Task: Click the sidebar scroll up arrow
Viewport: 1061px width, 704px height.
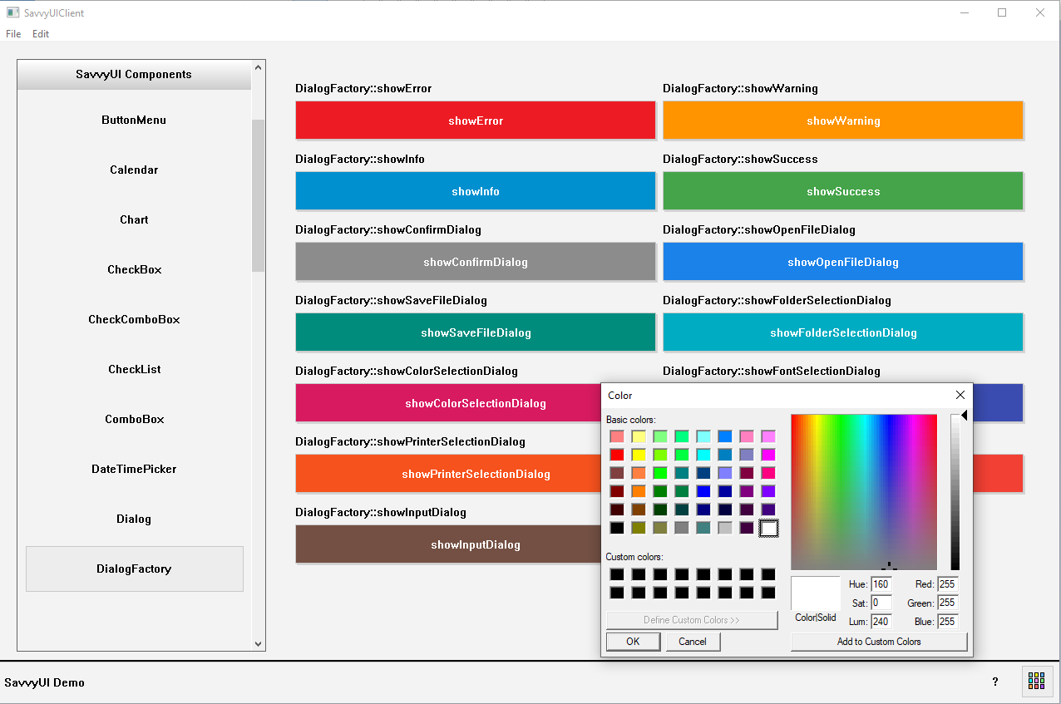Action: [258, 68]
